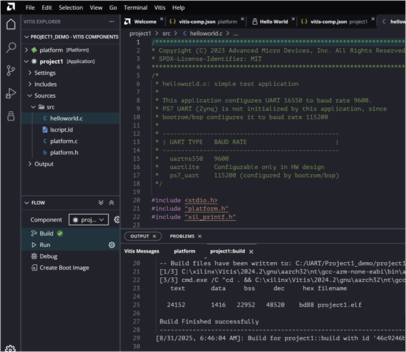Viewport: 406px width, 352px height.
Task: Click the src folder icon
Action: coord(42,107)
